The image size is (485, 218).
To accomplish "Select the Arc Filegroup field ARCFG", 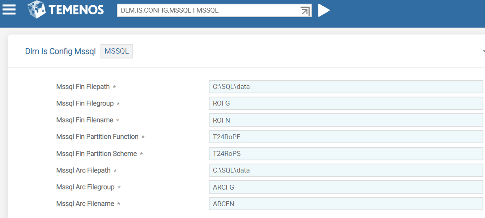I will (345, 187).
